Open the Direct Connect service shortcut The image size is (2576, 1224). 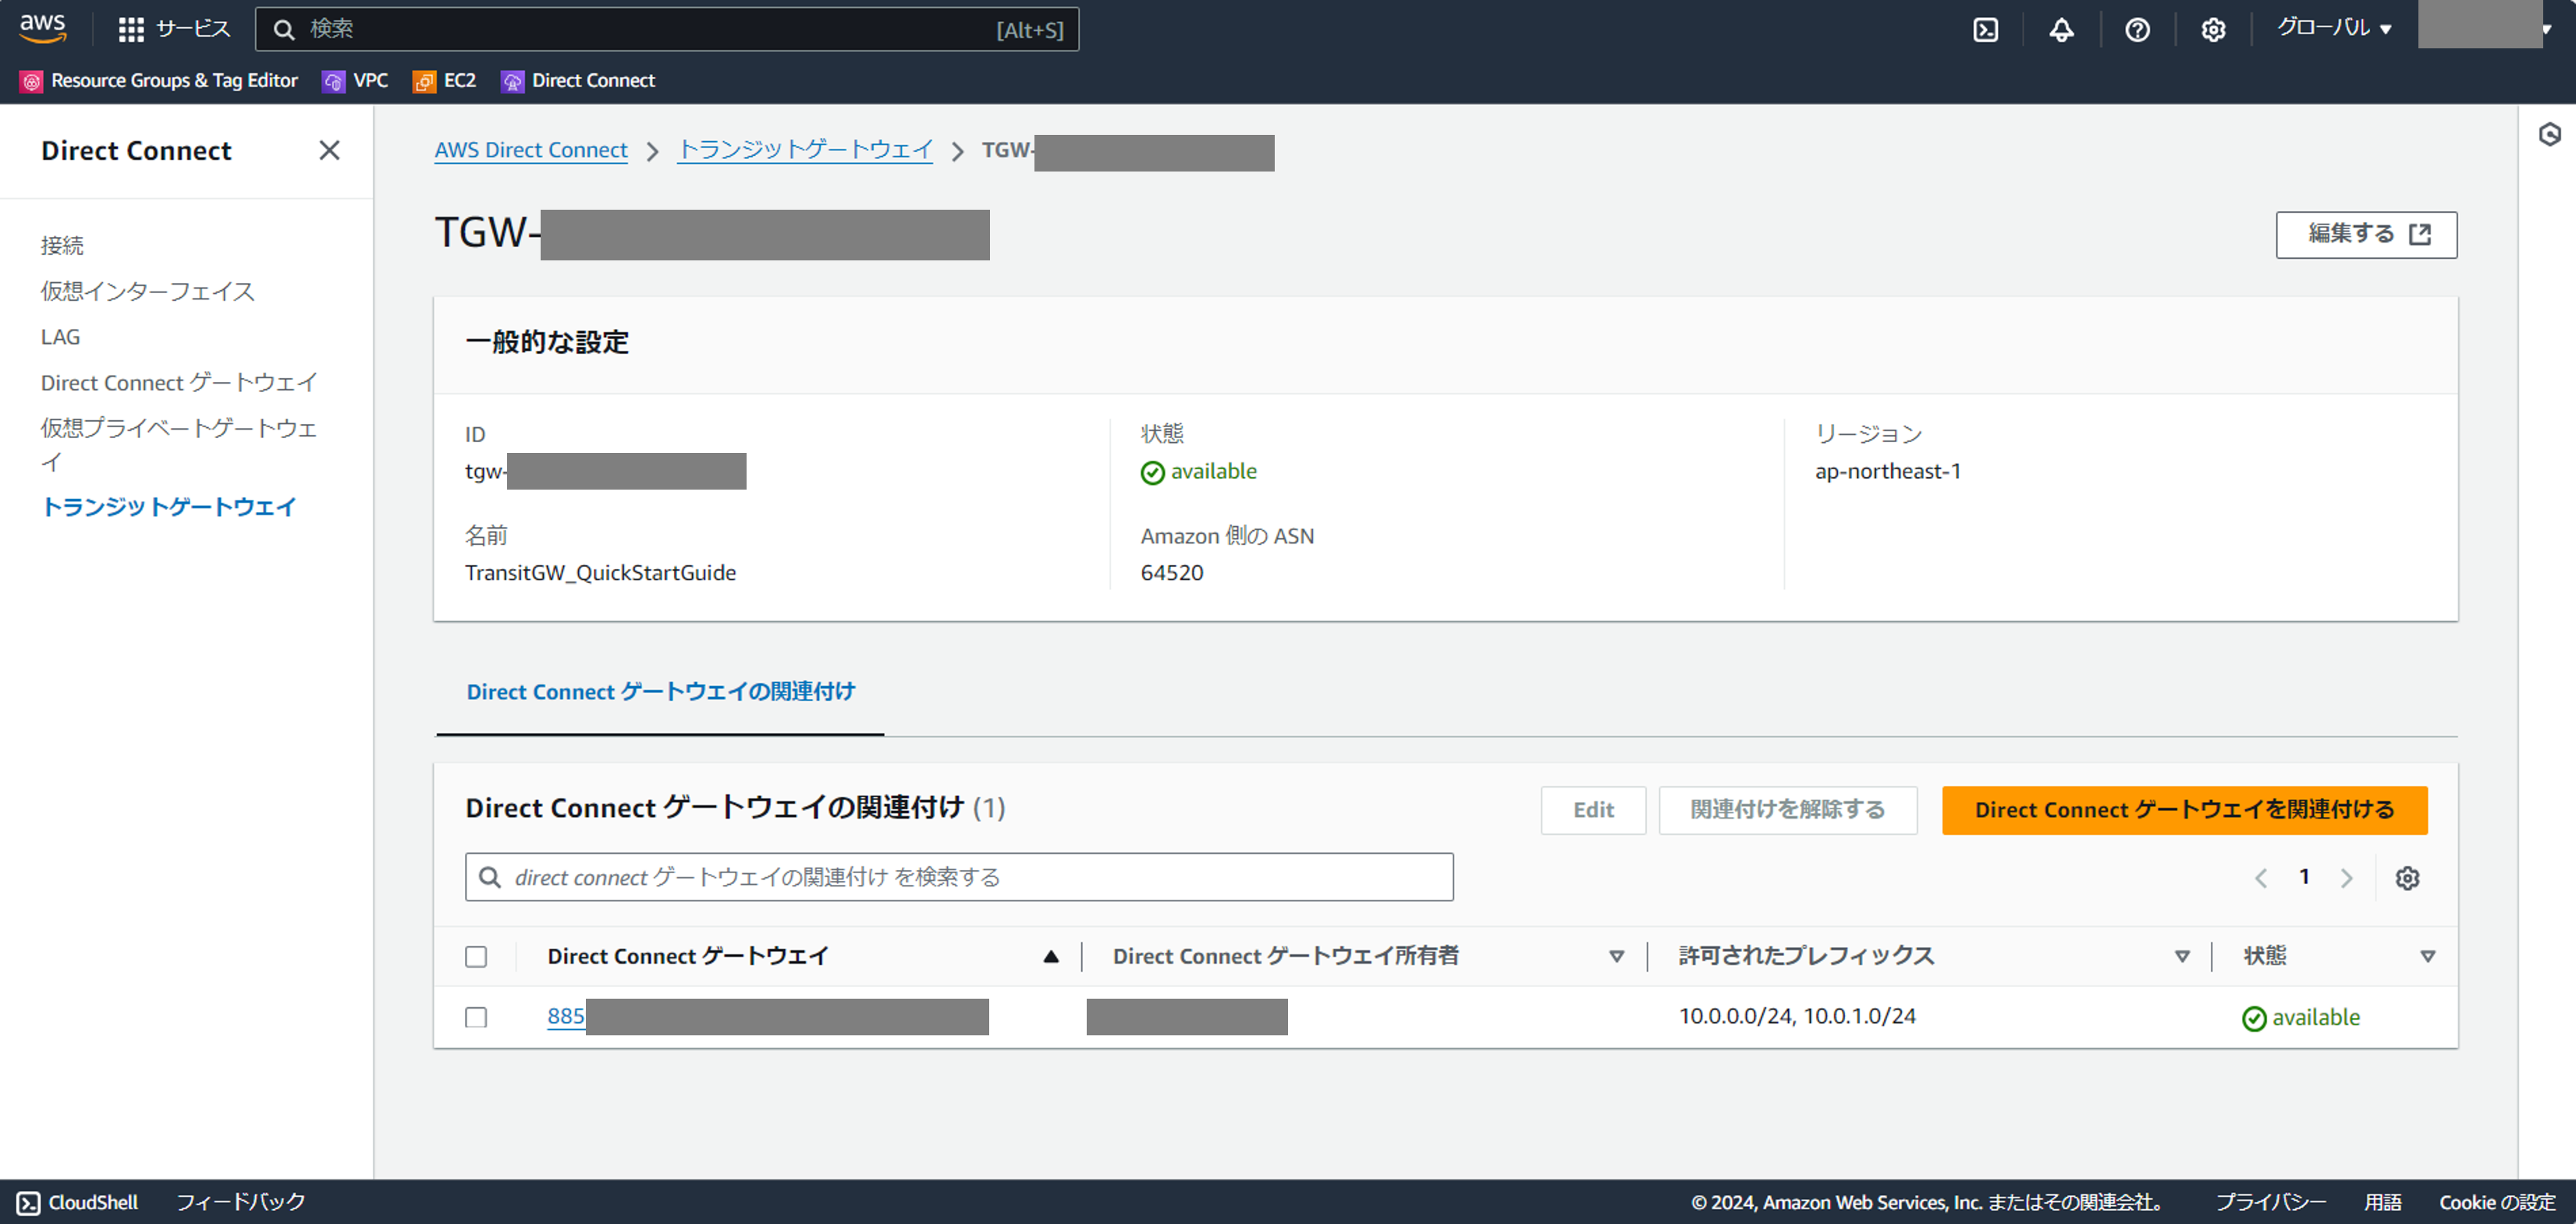579,81
